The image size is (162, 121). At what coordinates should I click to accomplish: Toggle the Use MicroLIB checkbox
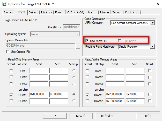(87, 41)
